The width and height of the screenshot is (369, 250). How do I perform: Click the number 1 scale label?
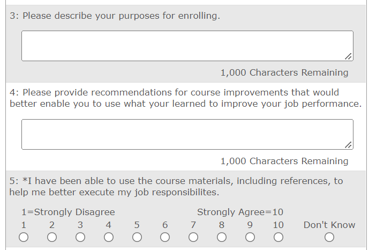coord(24,225)
